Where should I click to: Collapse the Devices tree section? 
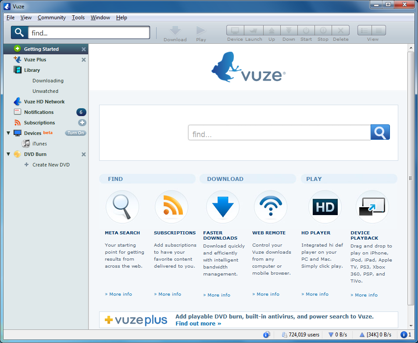8,133
